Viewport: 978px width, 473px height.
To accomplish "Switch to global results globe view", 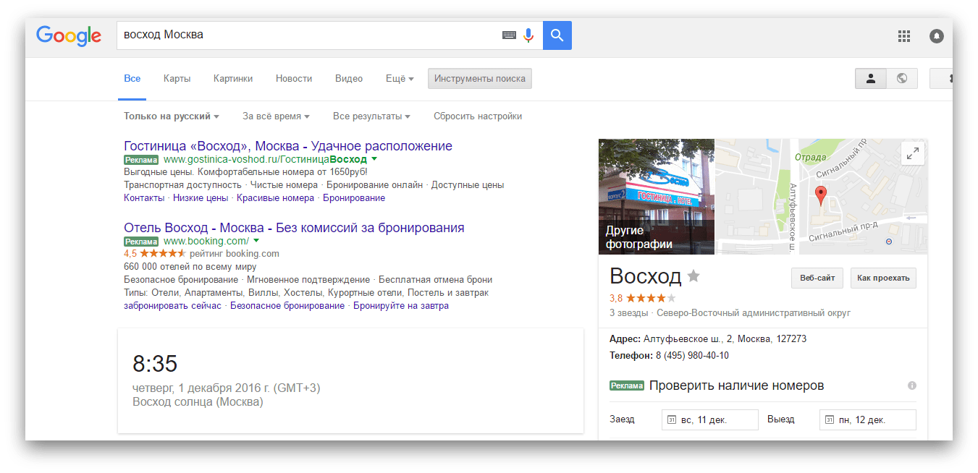I will point(902,78).
